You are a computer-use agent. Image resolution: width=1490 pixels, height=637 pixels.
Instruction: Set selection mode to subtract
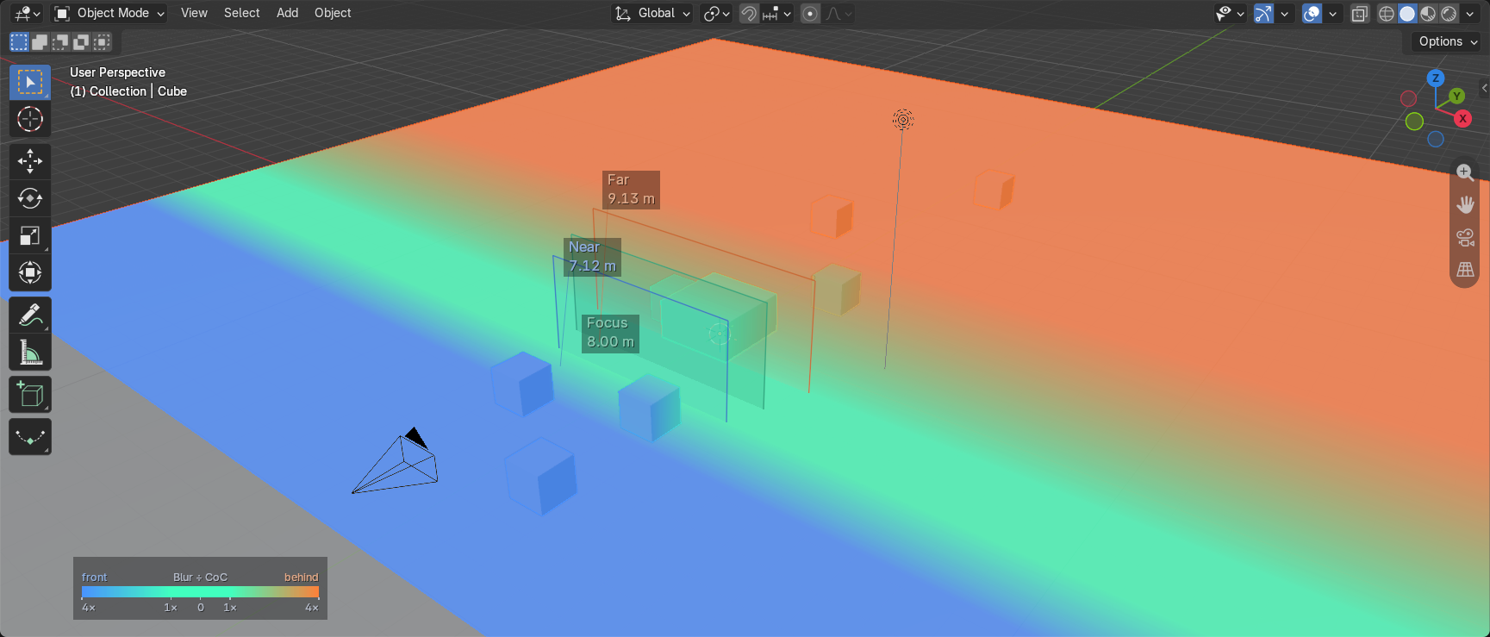coord(60,41)
